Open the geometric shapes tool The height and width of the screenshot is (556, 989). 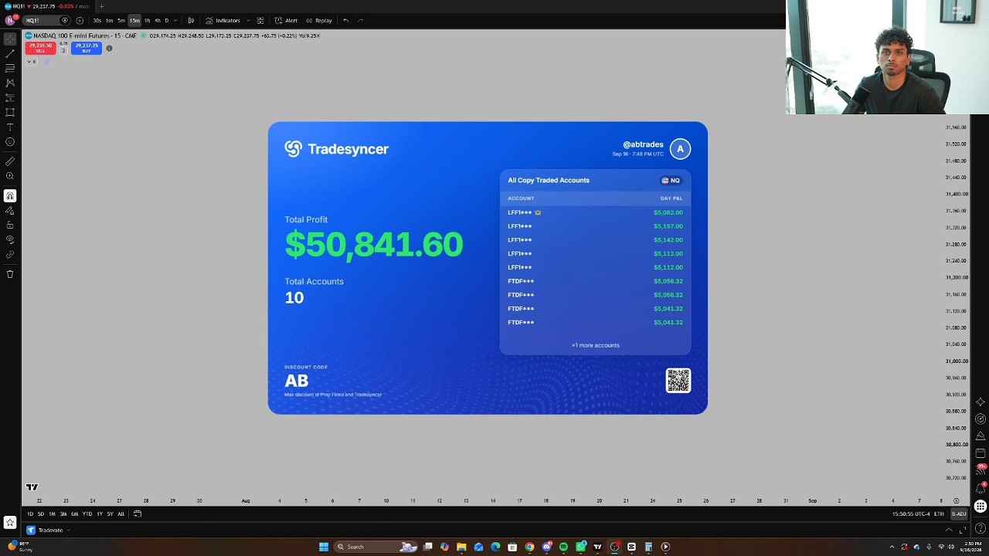[10, 112]
